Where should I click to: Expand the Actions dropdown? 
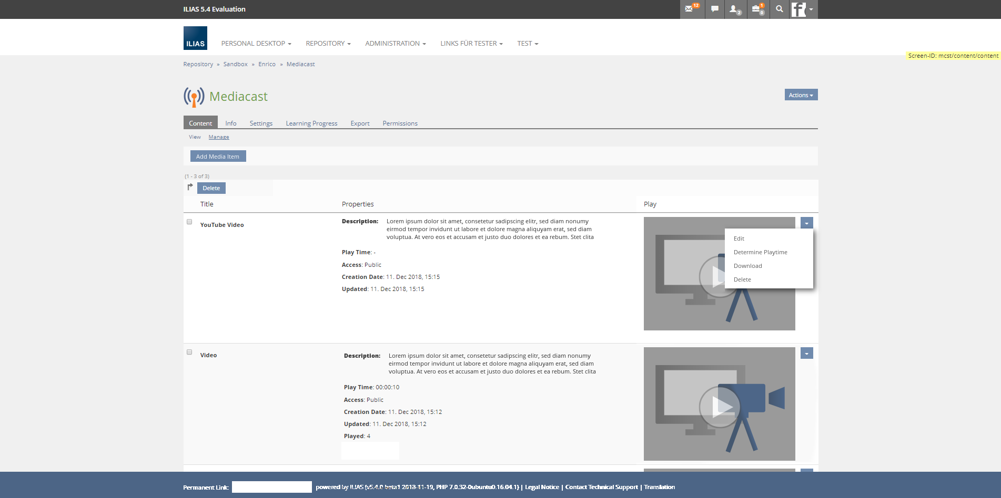tap(801, 95)
